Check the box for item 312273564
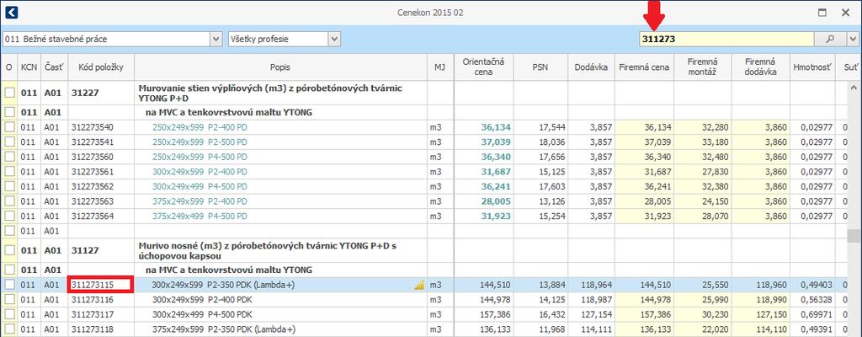This screenshot has height=337, width=862. (x=9, y=216)
